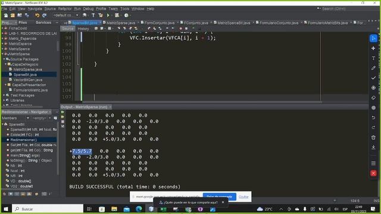Click the trash icon in annotation toolbar
The width and height of the screenshot is (381, 214).
[373, 137]
